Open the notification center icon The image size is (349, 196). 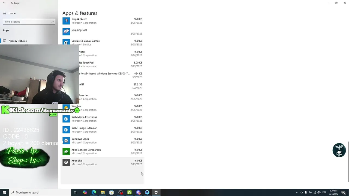click(x=343, y=192)
